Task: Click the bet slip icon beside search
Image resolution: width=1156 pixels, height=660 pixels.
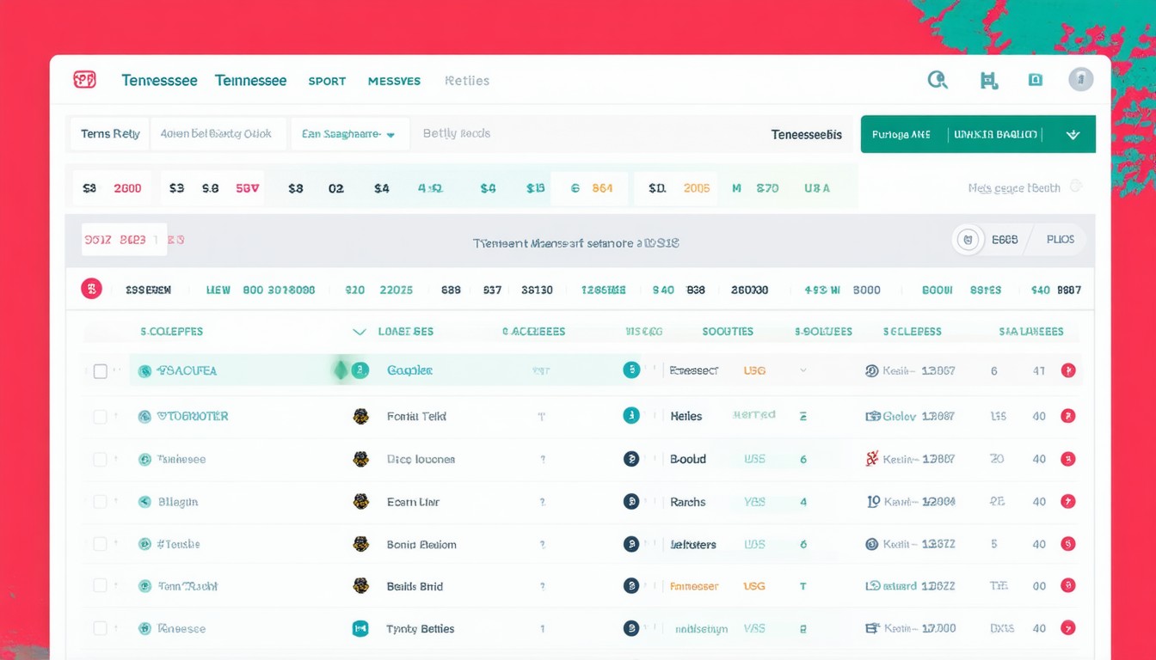Action: click(x=988, y=81)
